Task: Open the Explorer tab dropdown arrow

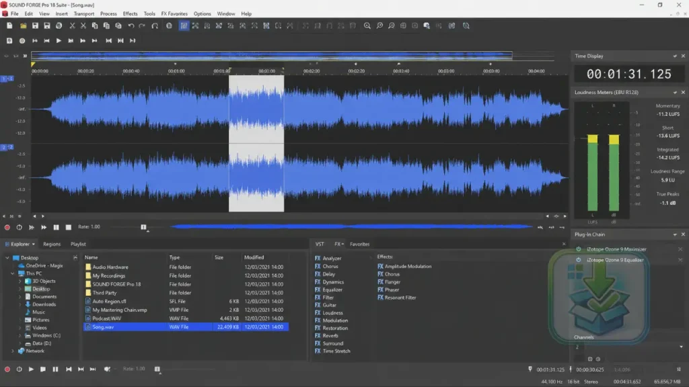Action: (x=34, y=245)
